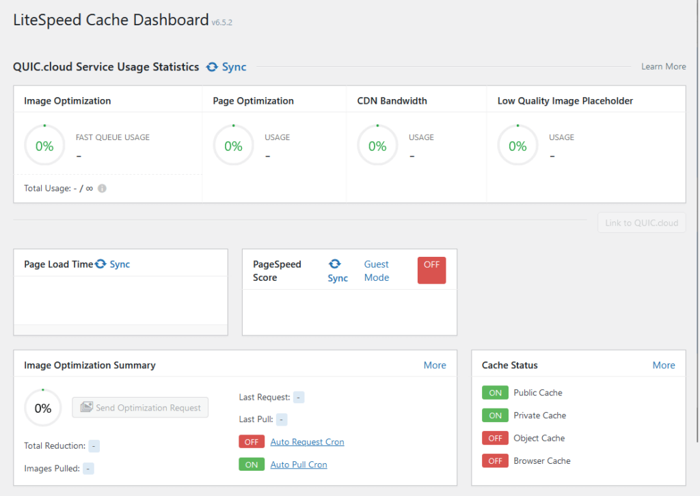The image size is (700, 496).
Task: Toggle the Object Cache OFF badge
Action: (x=495, y=438)
